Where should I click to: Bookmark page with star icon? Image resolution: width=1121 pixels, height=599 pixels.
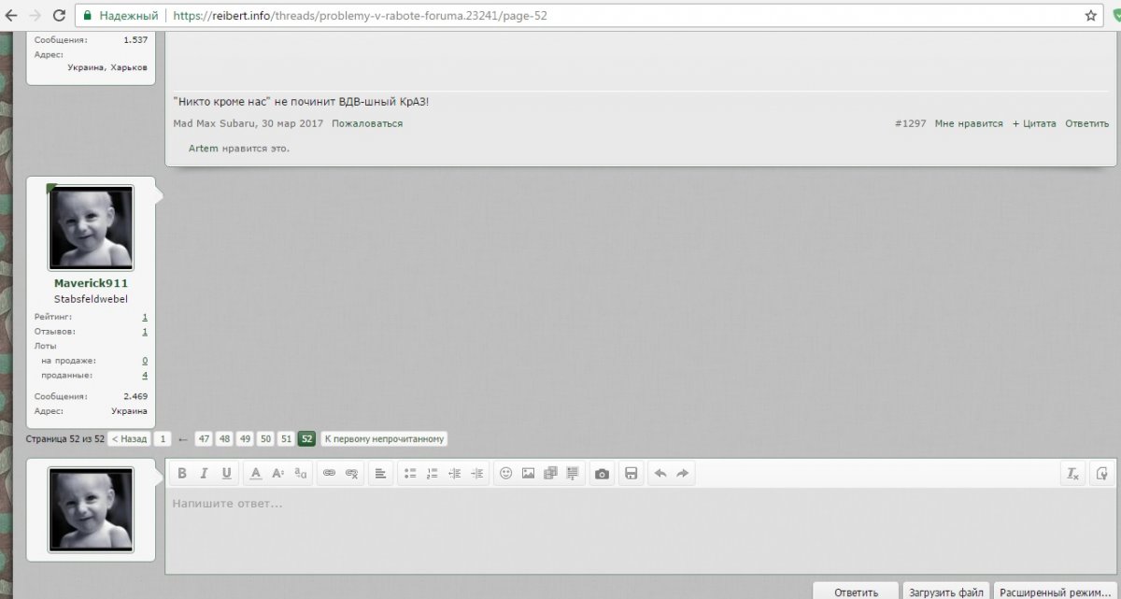click(x=1090, y=16)
